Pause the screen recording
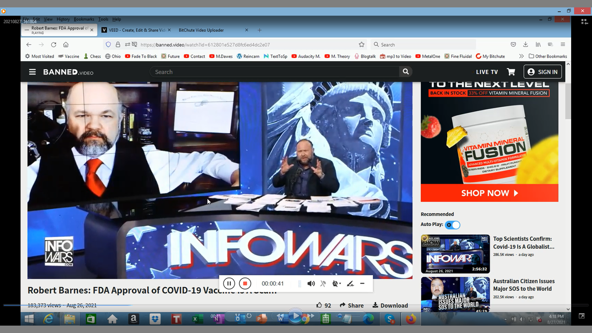 (x=229, y=284)
